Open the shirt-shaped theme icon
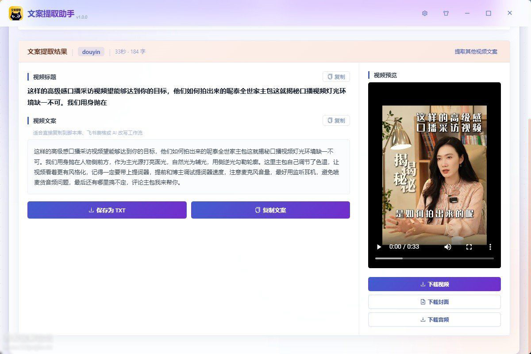Screen dimensions: 531x354 446,13
